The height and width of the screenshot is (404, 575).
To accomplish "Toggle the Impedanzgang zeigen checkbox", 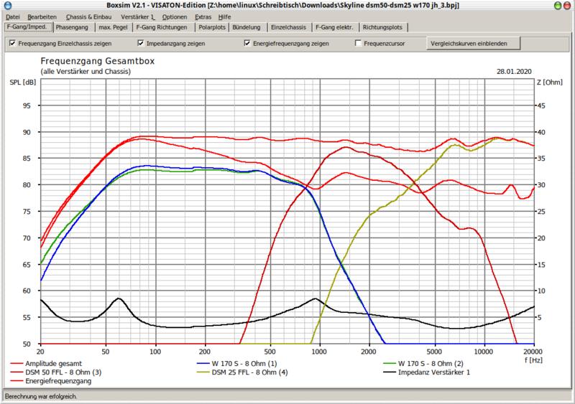I will (x=141, y=44).
